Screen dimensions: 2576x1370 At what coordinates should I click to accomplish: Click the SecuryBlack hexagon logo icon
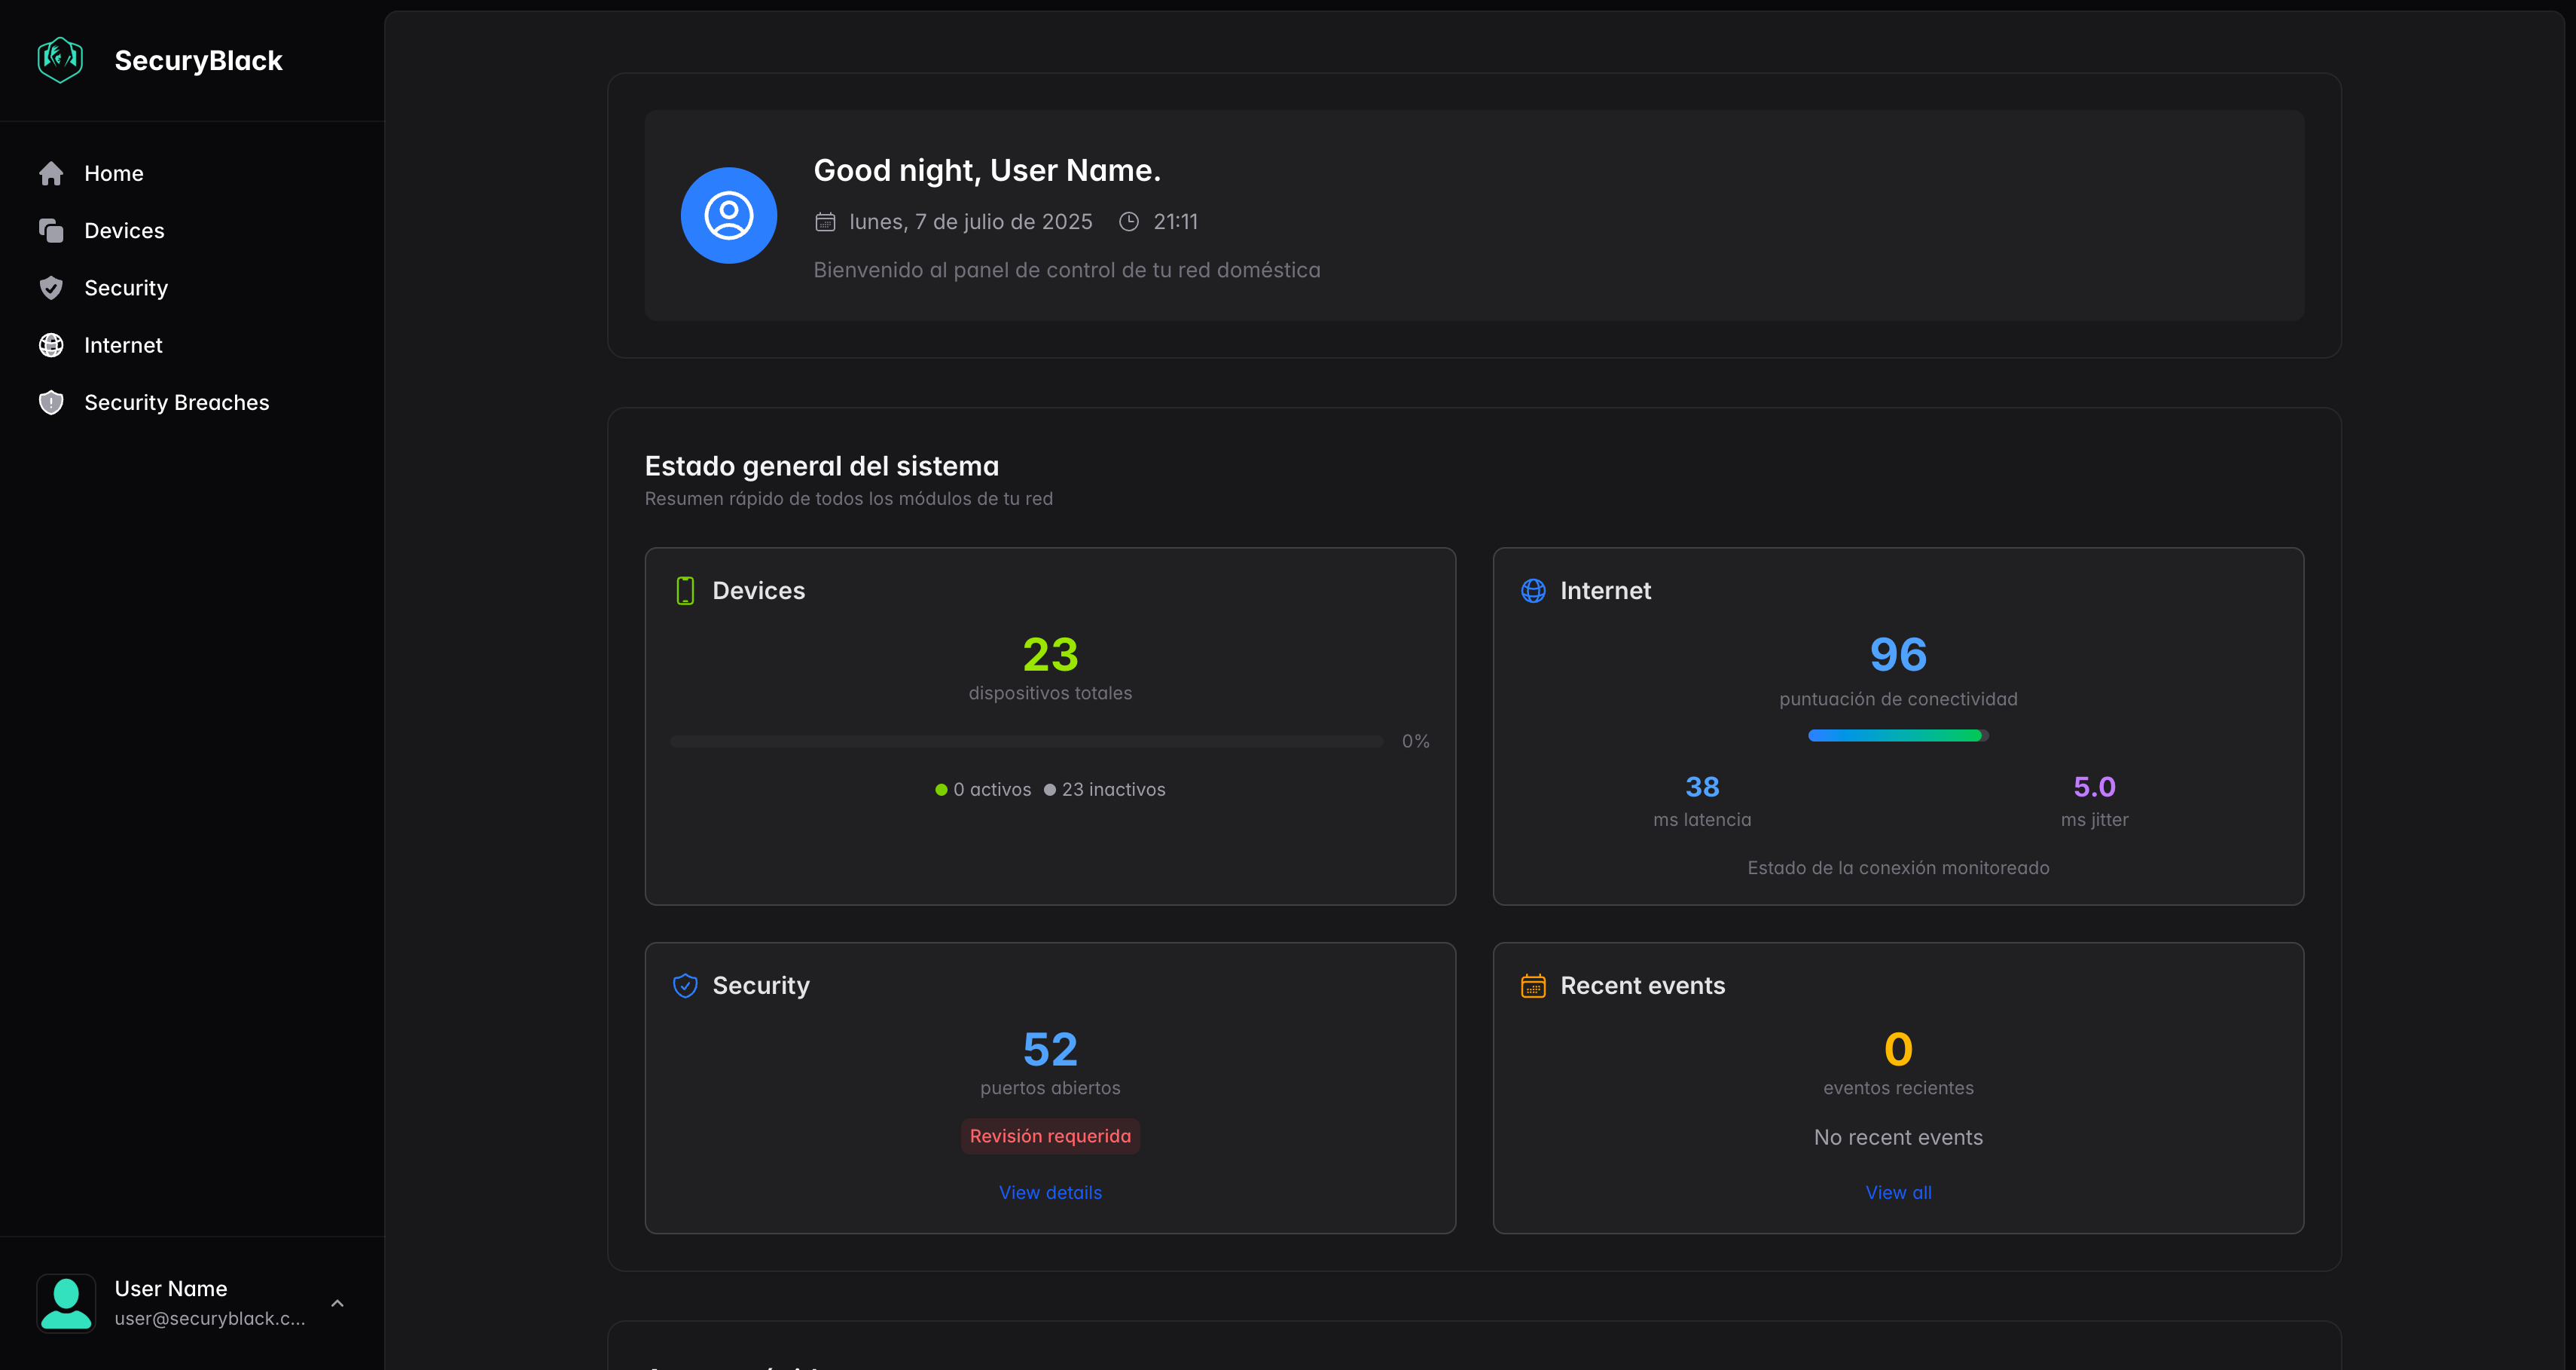point(60,60)
